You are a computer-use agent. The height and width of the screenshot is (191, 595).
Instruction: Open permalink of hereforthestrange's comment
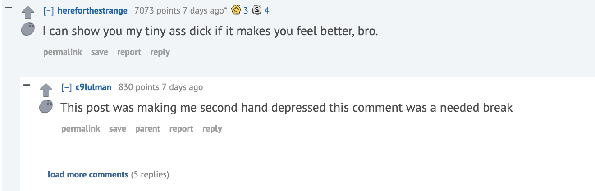63,52
